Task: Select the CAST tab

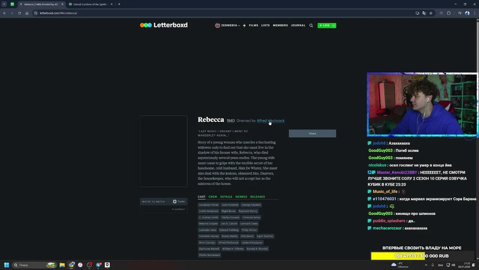Action: 201,196
